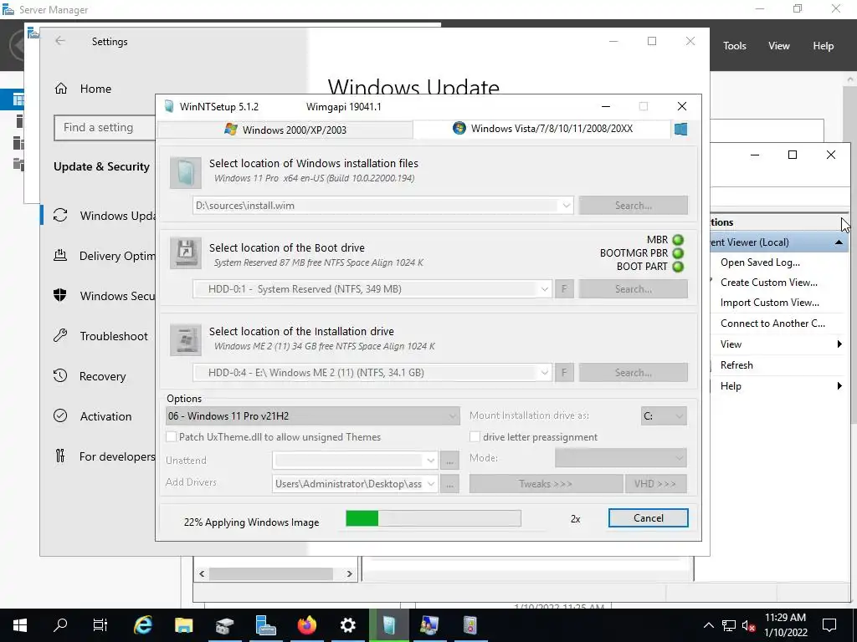Expand the View submenu arrow in Actions pane

(x=839, y=344)
